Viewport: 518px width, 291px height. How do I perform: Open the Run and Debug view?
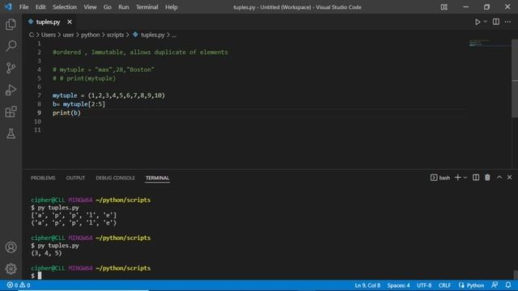point(11,90)
